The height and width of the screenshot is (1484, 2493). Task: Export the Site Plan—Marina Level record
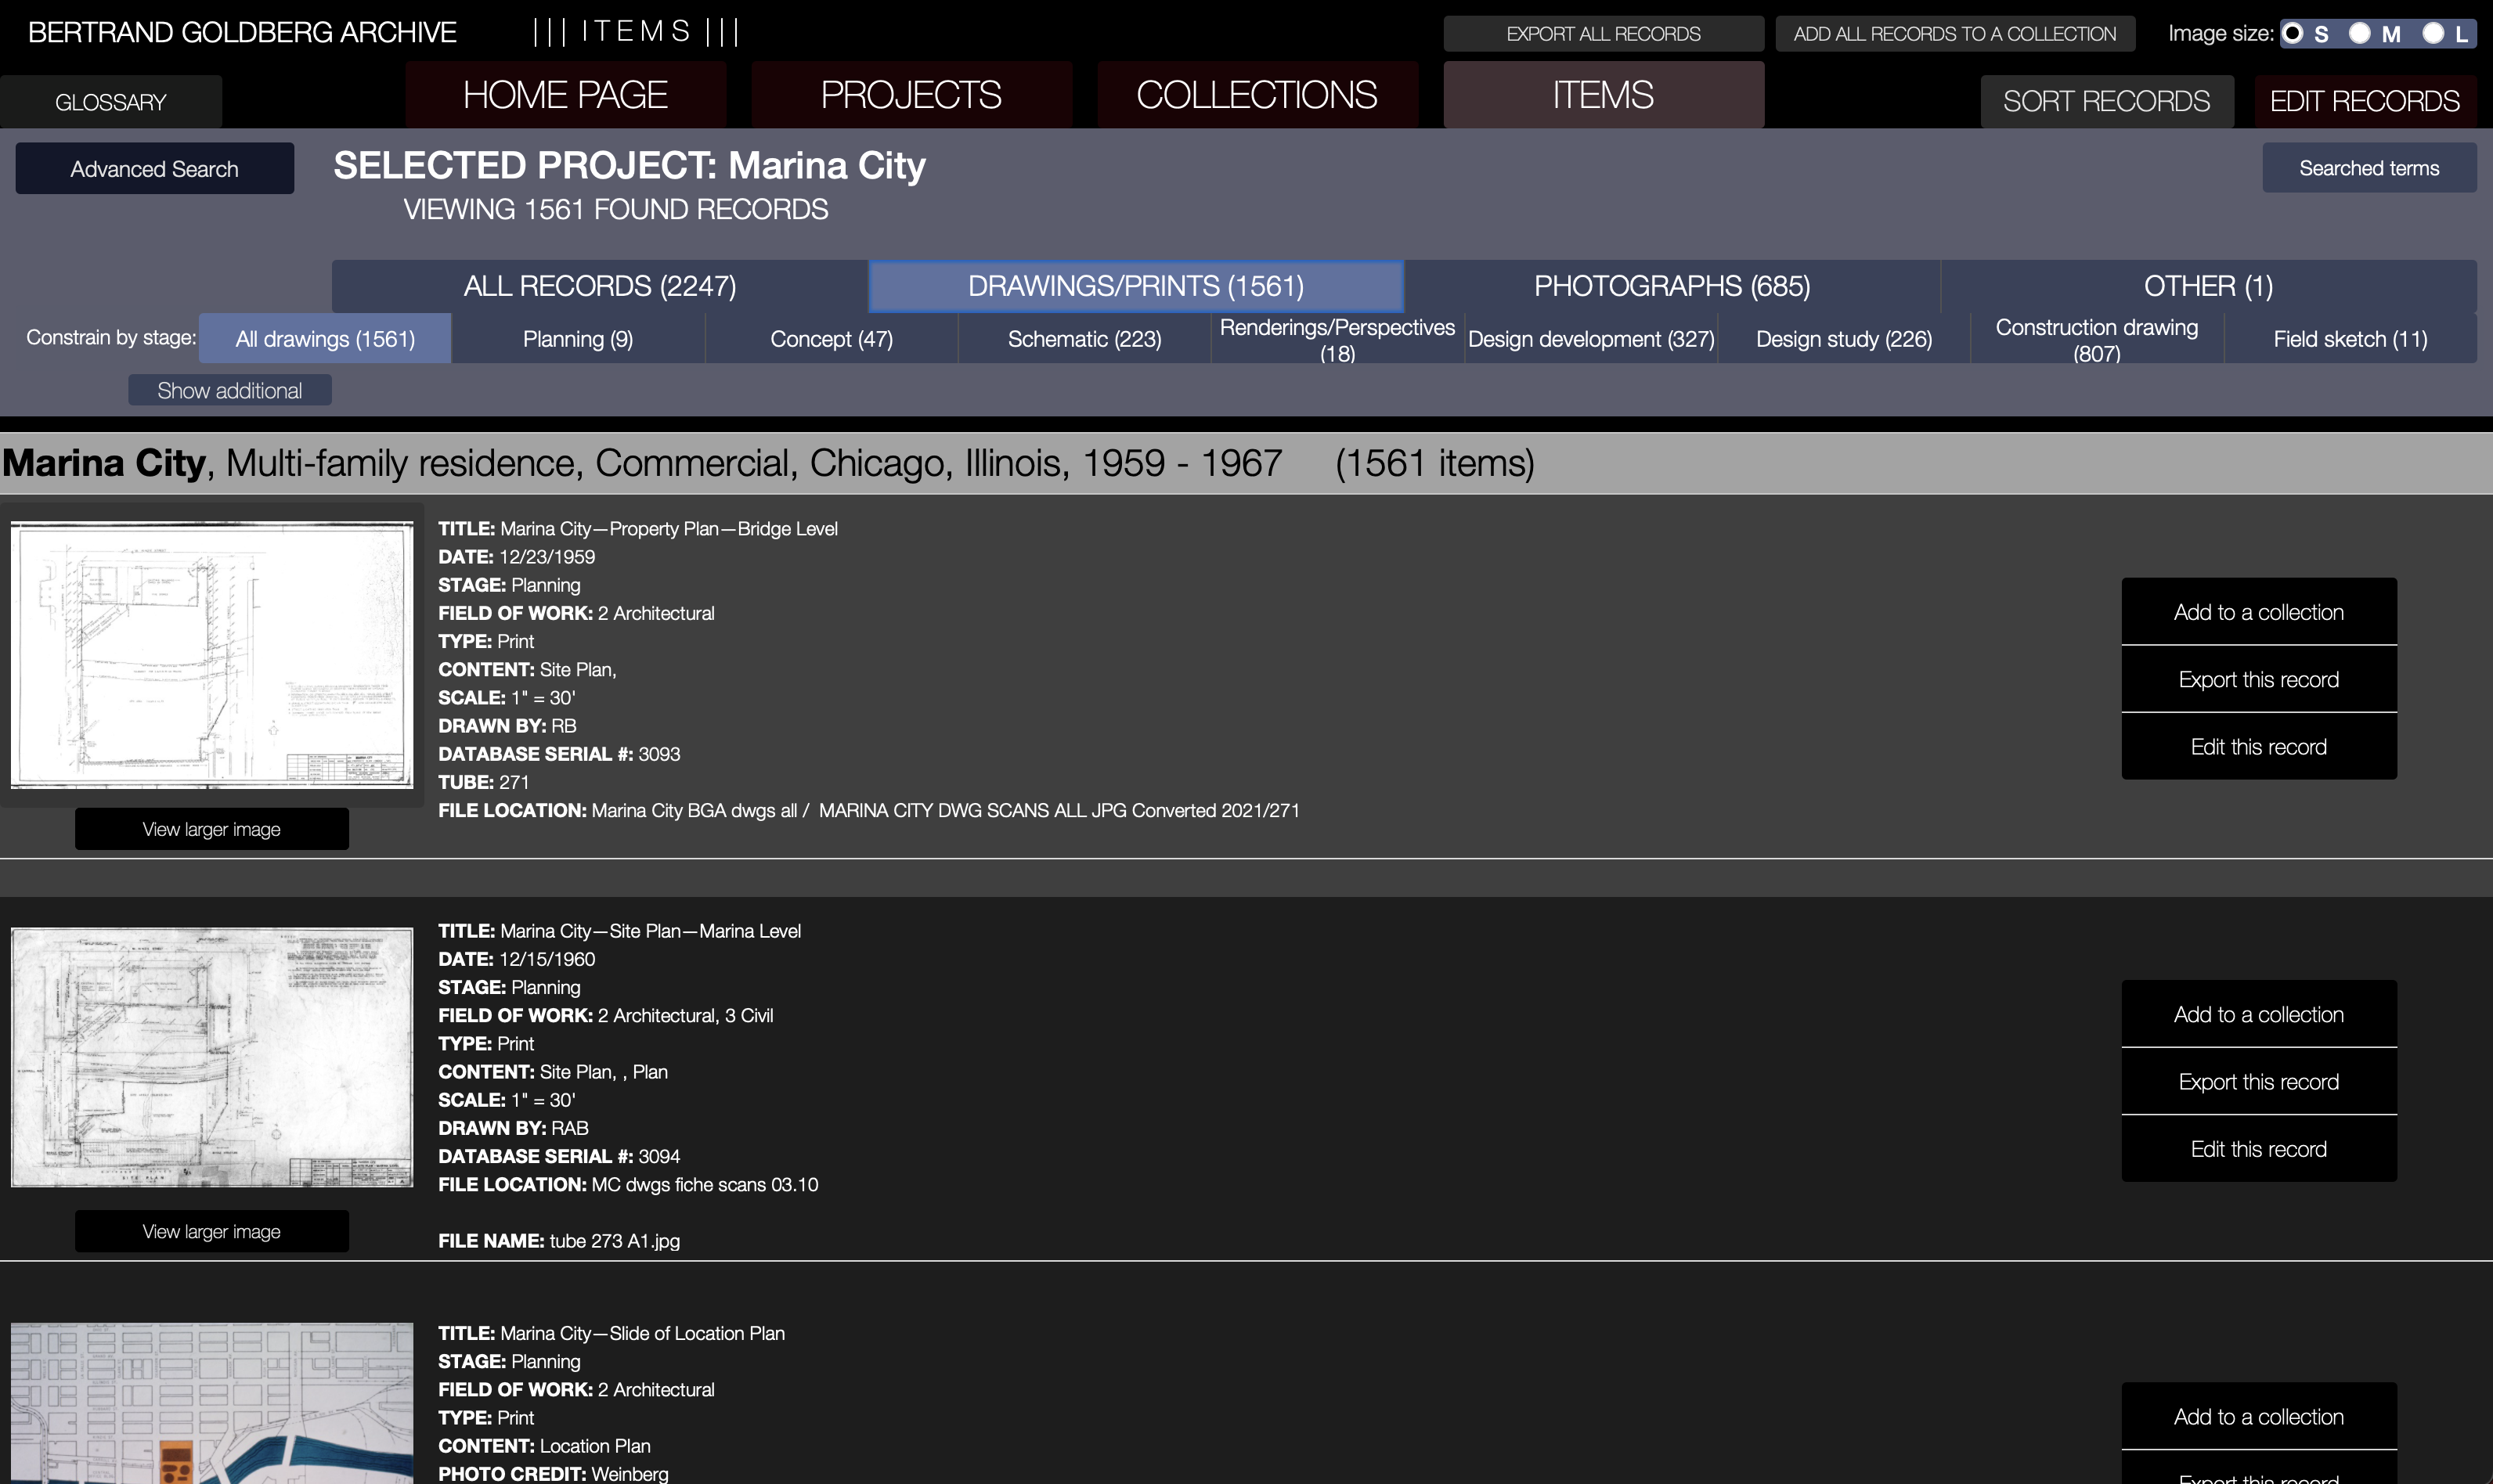click(2259, 1082)
